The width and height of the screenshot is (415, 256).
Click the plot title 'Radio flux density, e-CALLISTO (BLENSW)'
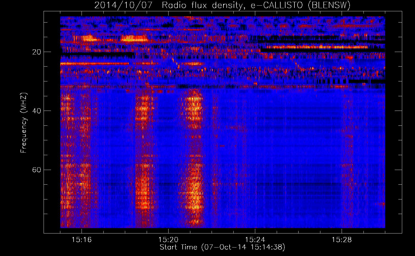pyautogui.click(x=256, y=5)
